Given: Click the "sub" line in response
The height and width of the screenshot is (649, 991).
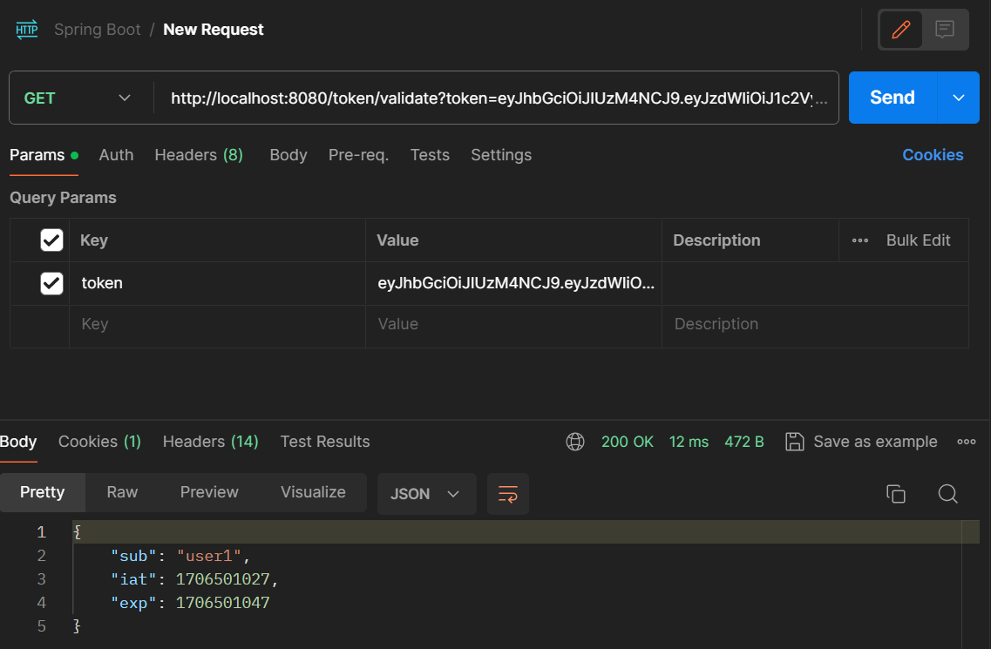Looking at the screenshot, I should point(180,556).
